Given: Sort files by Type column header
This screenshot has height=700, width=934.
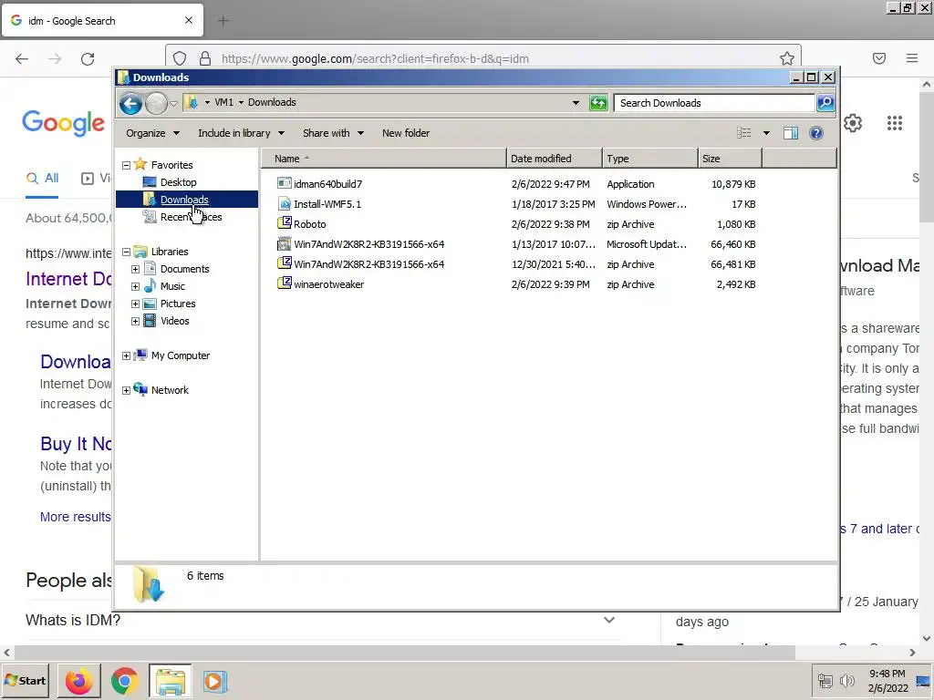Looking at the screenshot, I should click(649, 159).
